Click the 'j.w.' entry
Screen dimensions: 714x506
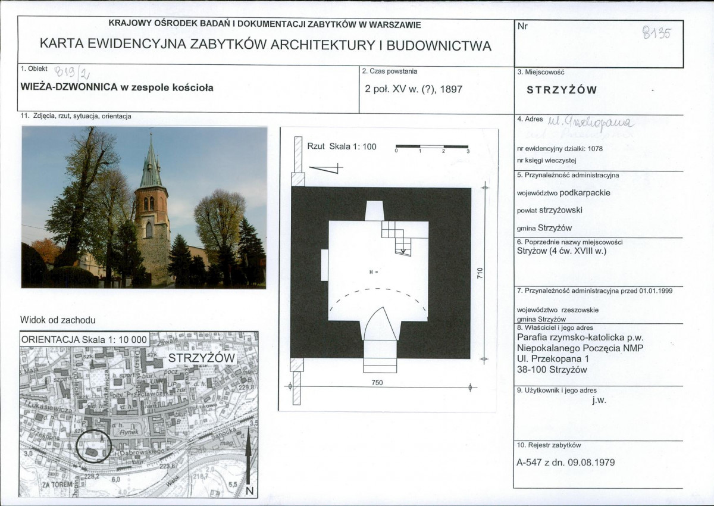(599, 400)
